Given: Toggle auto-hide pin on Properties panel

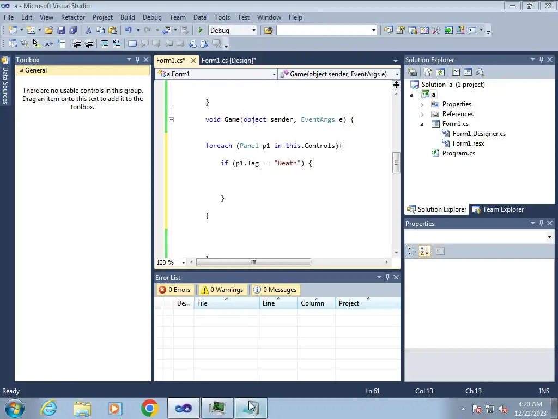Looking at the screenshot, I should click(x=541, y=223).
